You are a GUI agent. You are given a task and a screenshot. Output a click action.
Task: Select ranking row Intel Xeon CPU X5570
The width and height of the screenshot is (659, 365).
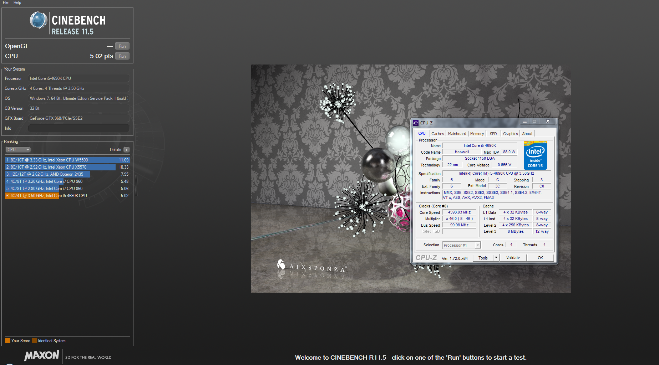tap(67, 167)
